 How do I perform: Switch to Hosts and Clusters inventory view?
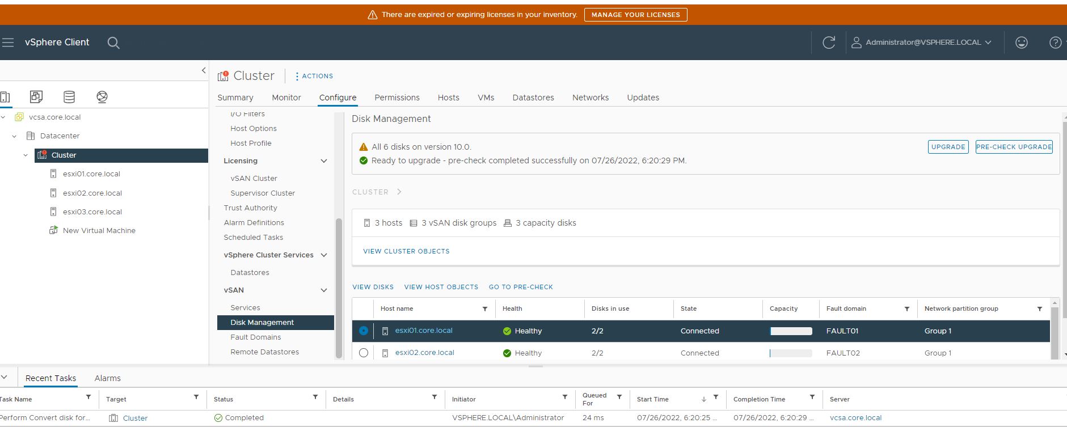5,97
